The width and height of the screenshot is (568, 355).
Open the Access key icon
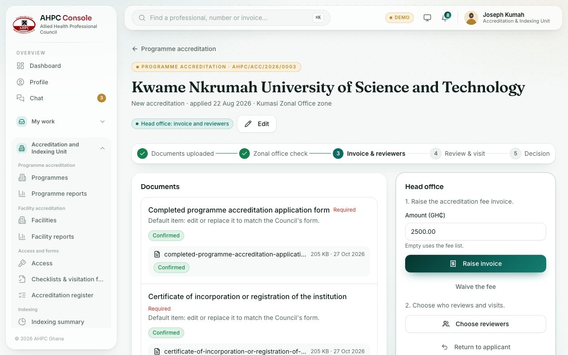(x=22, y=263)
